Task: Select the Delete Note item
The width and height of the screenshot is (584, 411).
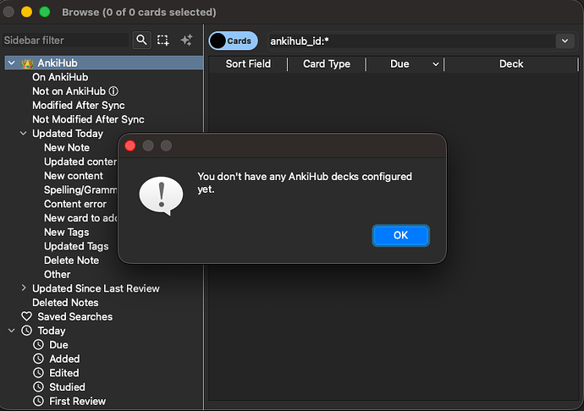Action: 71,260
